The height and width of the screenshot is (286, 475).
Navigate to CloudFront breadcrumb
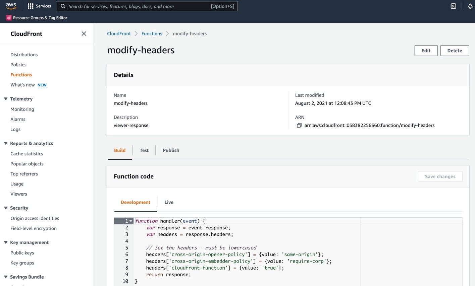tap(119, 33)
